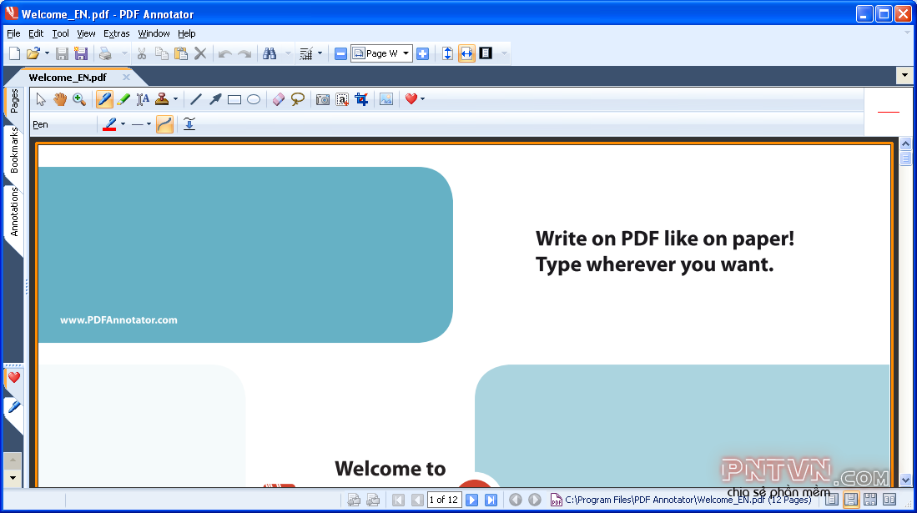Image resolution: width=917 pixels, height=513 pixels.
Task: Switch to continuous page layout
Action: (851, 500)
